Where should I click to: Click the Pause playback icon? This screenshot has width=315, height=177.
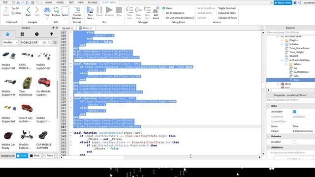click(99, 10)
